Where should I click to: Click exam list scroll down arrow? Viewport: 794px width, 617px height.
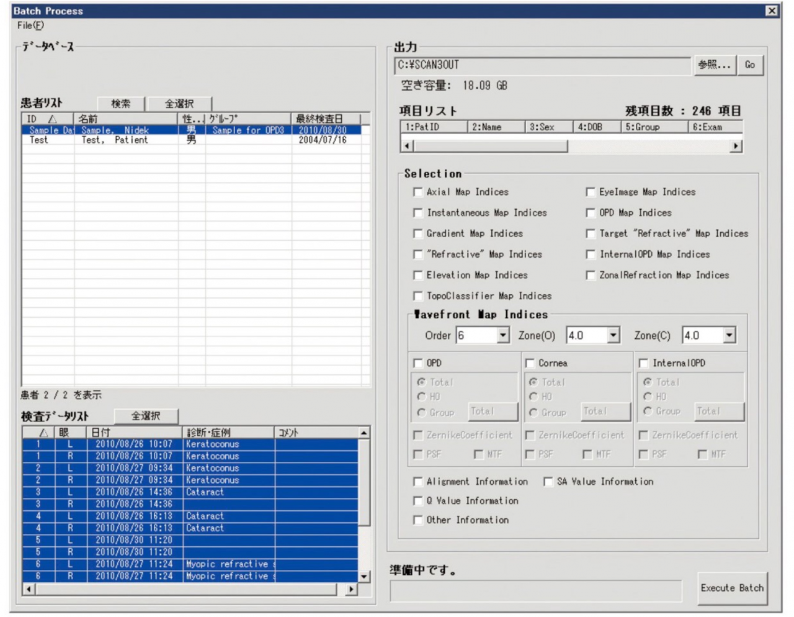(364, 577)
